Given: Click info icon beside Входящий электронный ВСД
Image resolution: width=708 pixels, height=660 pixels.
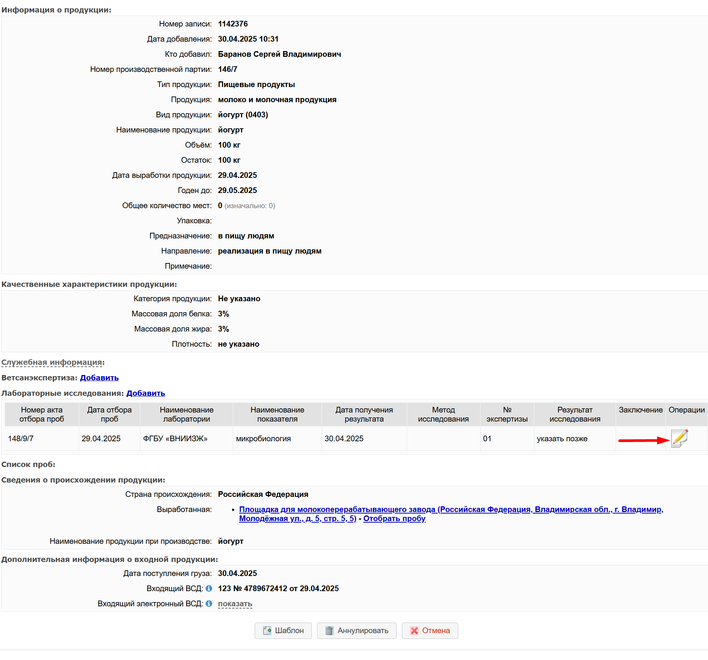Looking at the screenshot, I should [x=209, y=604].
